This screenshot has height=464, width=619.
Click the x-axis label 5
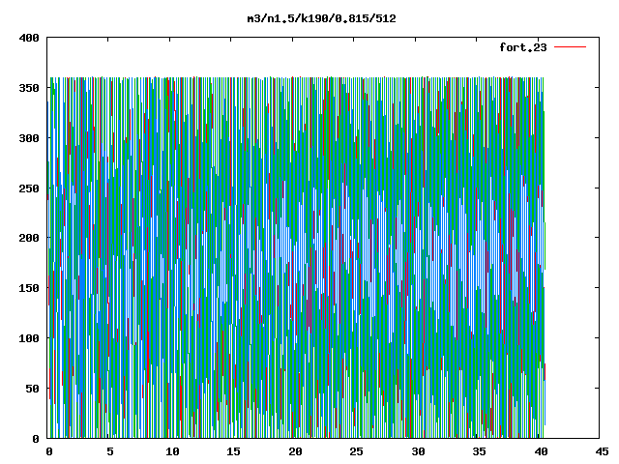coord(110,451)
